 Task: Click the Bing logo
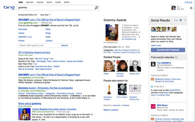[x=9, y=8]
